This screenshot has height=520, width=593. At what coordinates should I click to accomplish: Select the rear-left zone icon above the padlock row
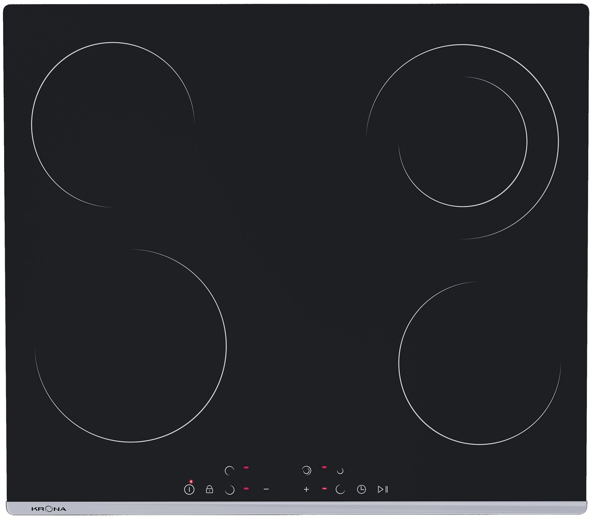pyautogui.click(x=229, y=470)
